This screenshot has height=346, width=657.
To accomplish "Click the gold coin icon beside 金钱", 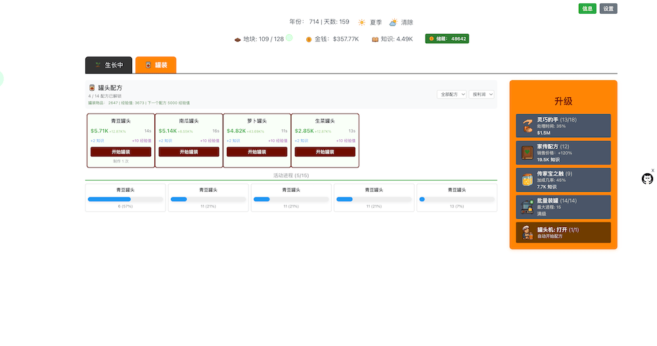I will click(309, 39).
